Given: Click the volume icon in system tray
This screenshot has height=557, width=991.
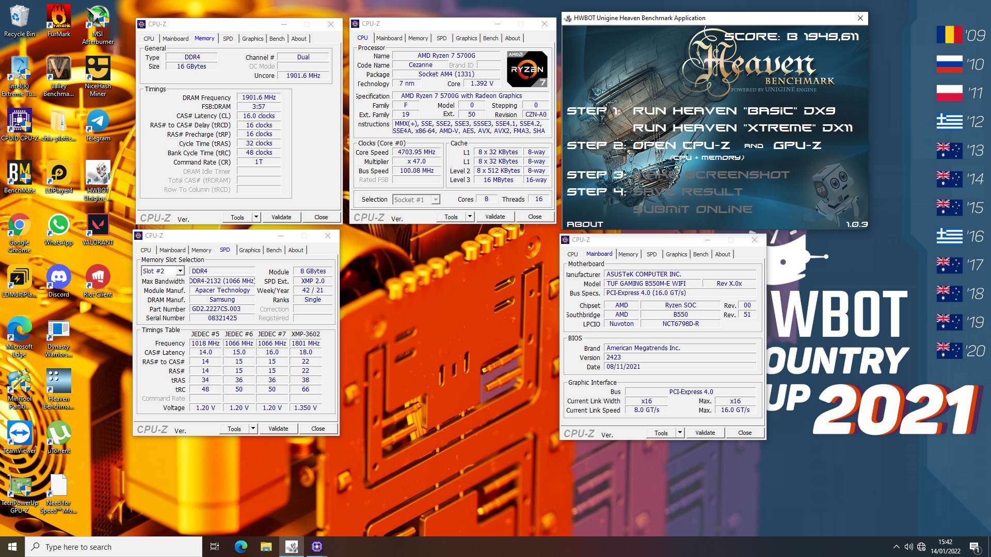Looking at the screenshot, I should [x=908, y=547].
